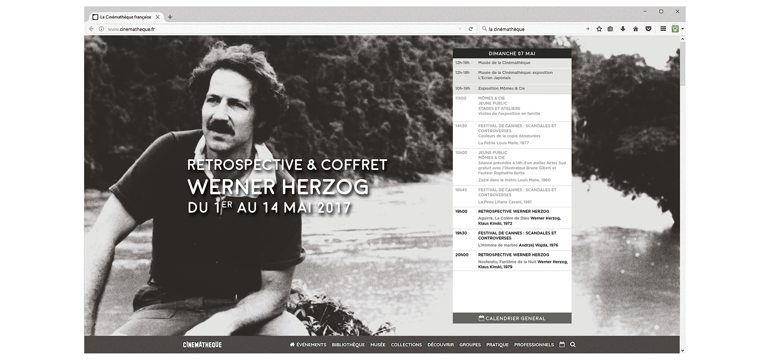This screenshot has width=770, height=361.
Task: Save page to Pocket icon
Action: point(648,29)
